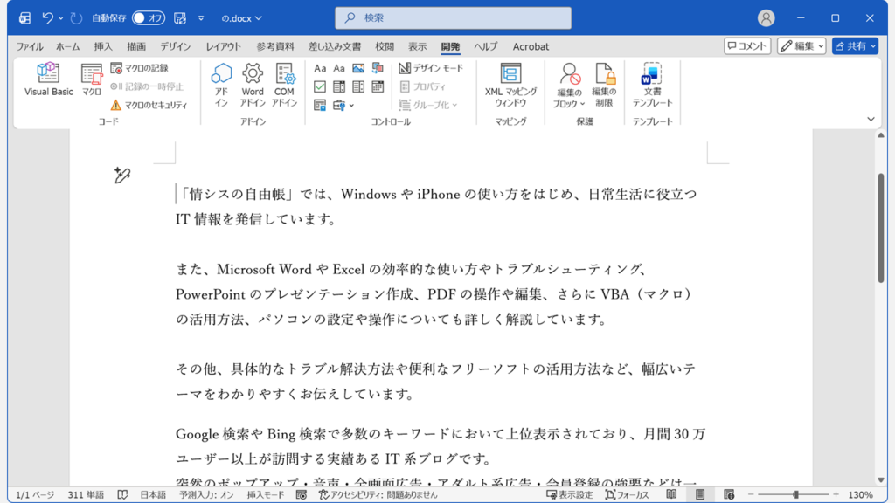Insert a checkbox content control
895x503 pixels.
(320, 86)
